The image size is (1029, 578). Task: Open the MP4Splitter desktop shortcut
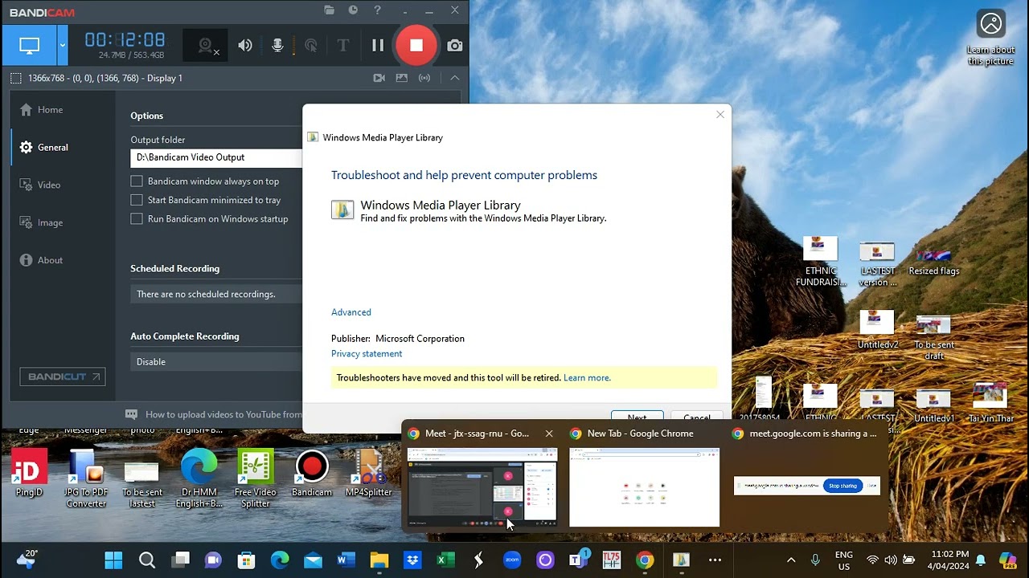(x=368, y=474)
